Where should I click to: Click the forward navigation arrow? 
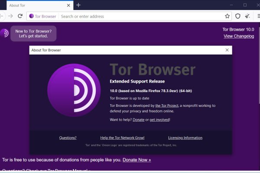10,16
